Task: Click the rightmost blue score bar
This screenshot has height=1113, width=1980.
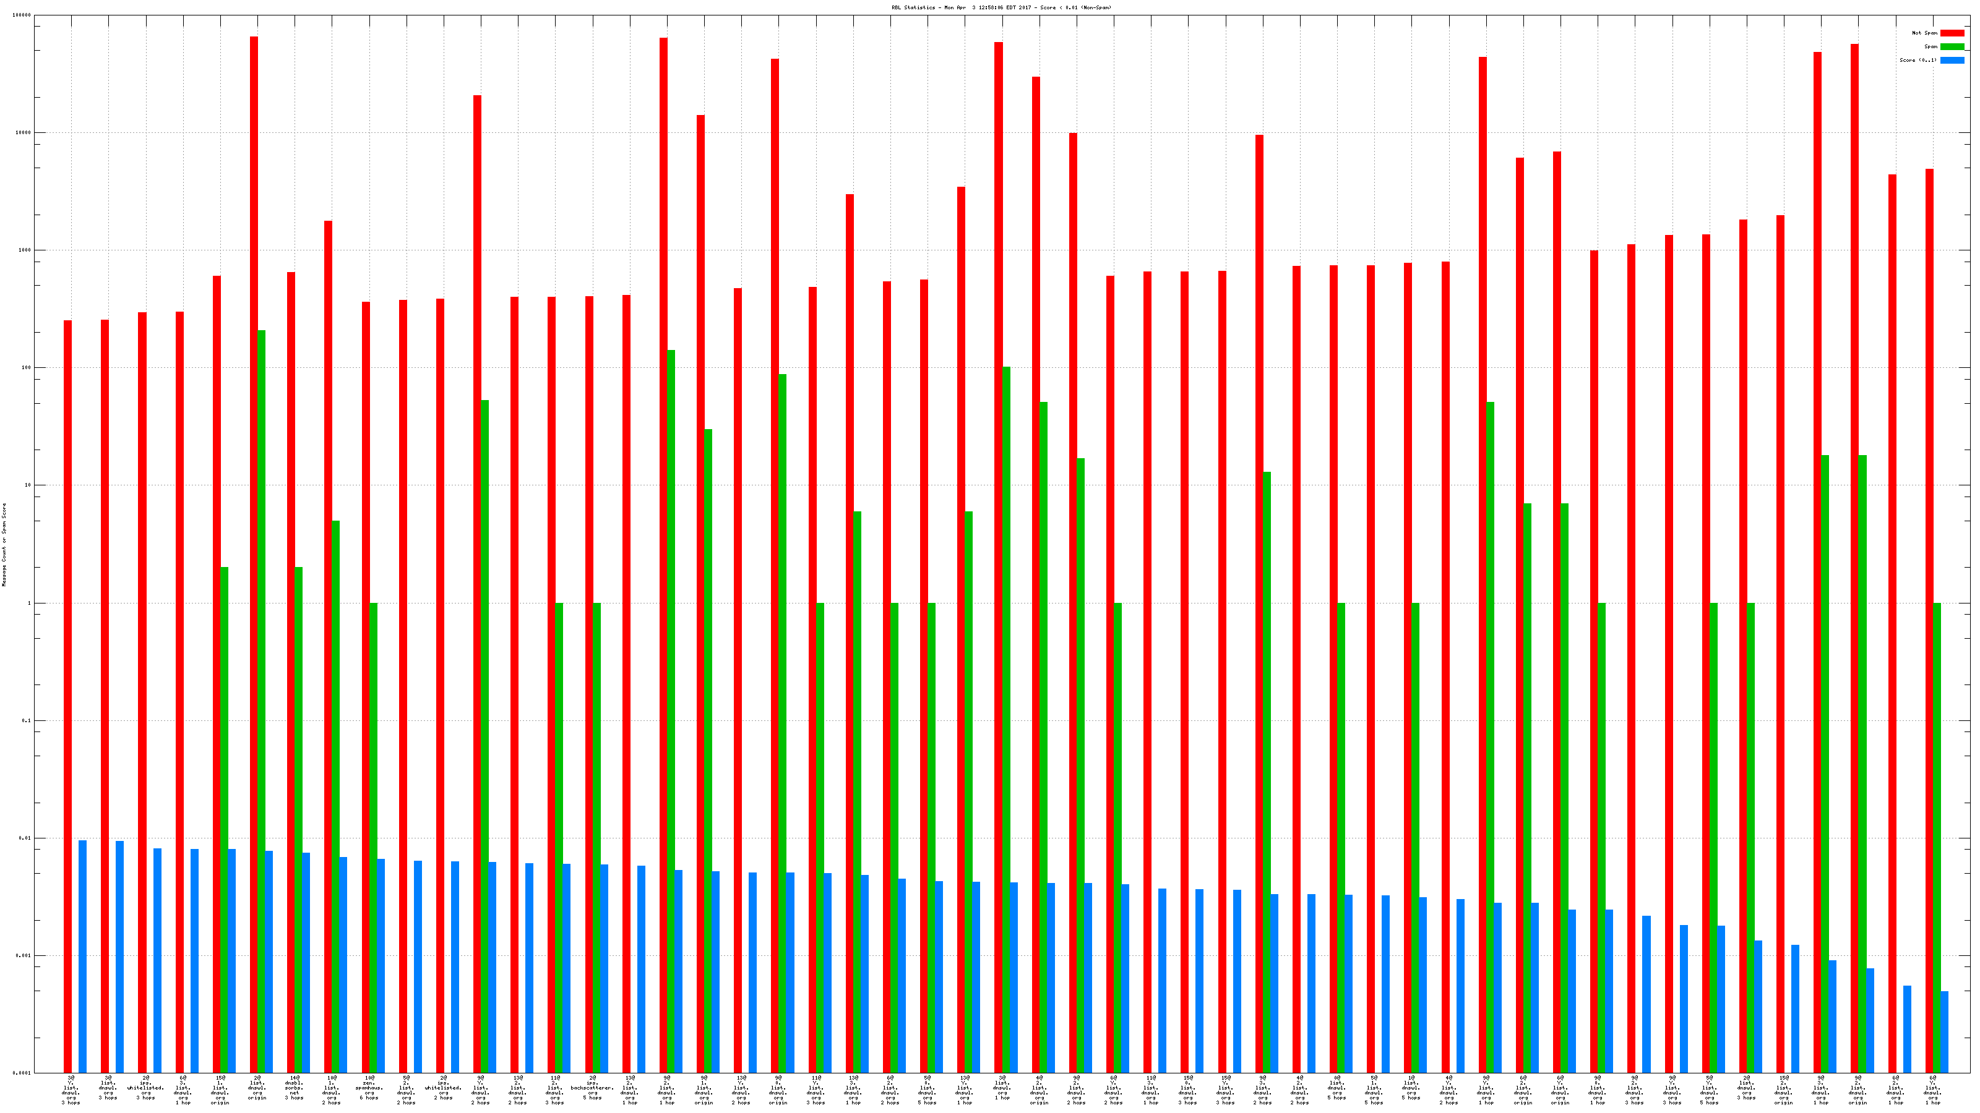Action: tap(1944, 1031)
